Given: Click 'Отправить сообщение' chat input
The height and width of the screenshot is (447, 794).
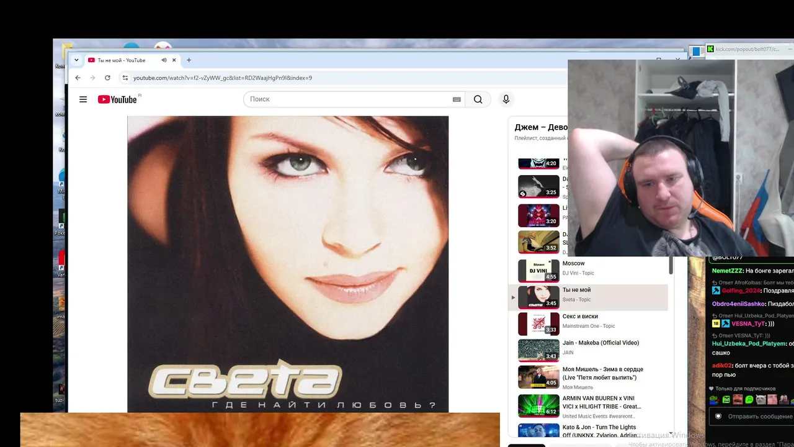Looking at the screenshot, I should click(760, 417).
